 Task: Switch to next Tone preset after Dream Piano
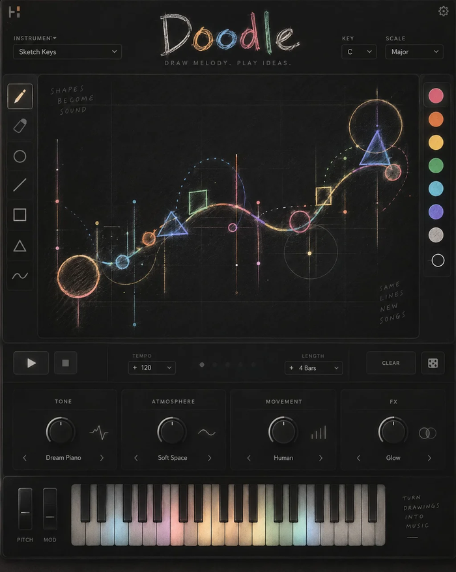[102, 458]
